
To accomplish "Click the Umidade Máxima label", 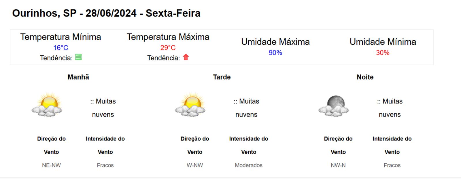I will pos(275,42).
